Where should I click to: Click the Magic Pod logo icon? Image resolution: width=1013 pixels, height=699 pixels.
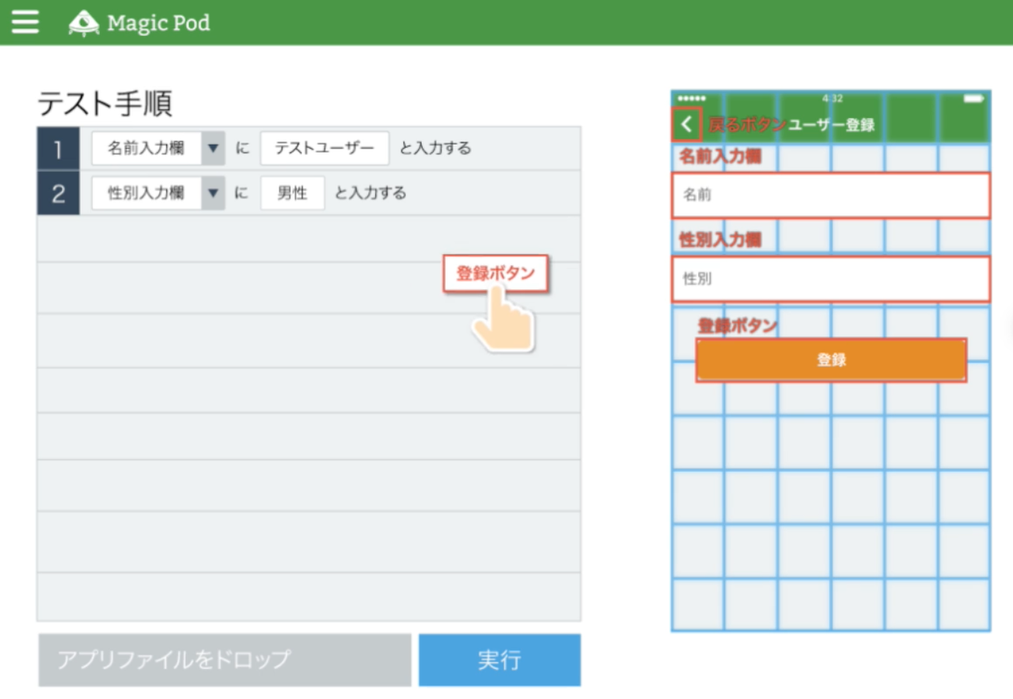pyautogui.click(x=83, y=22)
